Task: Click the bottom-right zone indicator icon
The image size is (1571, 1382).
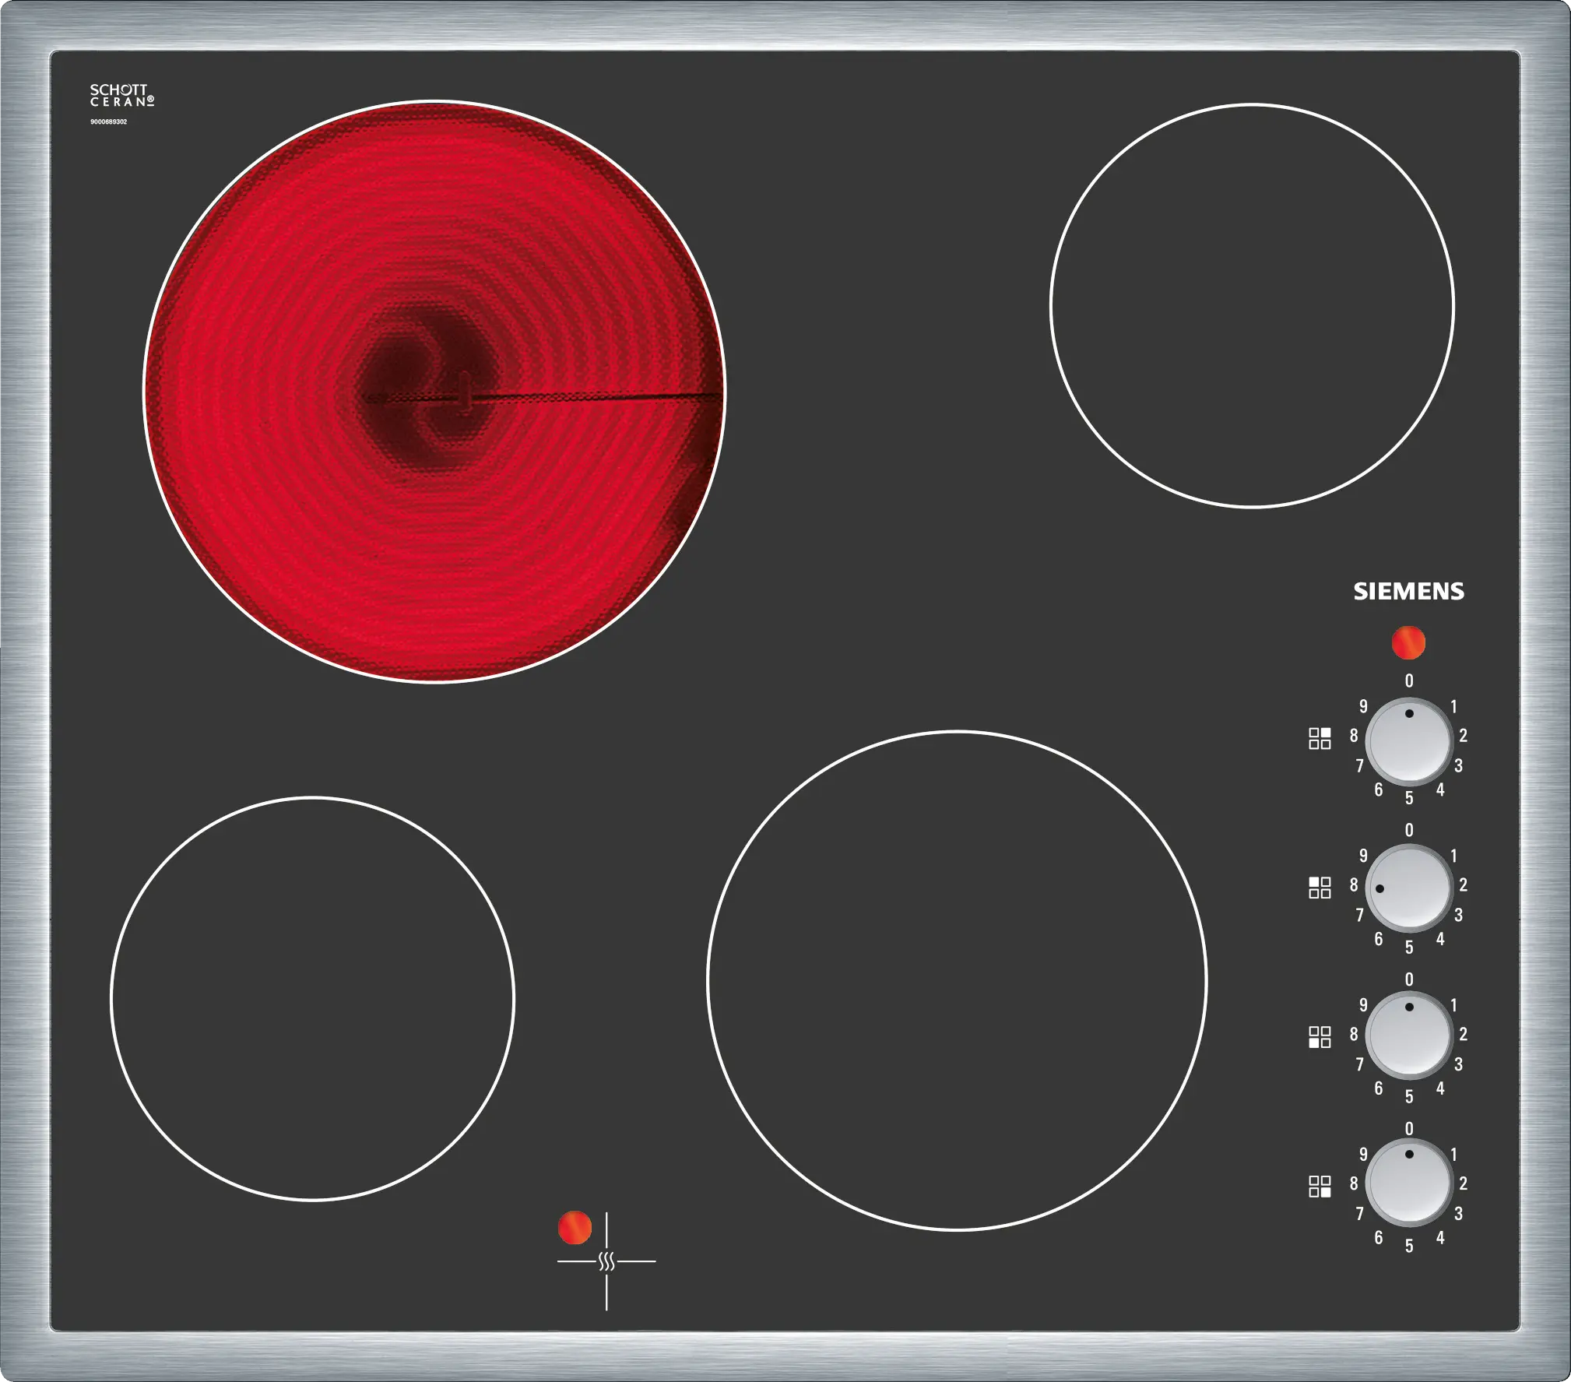Action: 1320,1186
